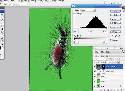Screen dimensions: 125x91
Task: Select the Magic Wand tool
Action: (x=2, y=17)
